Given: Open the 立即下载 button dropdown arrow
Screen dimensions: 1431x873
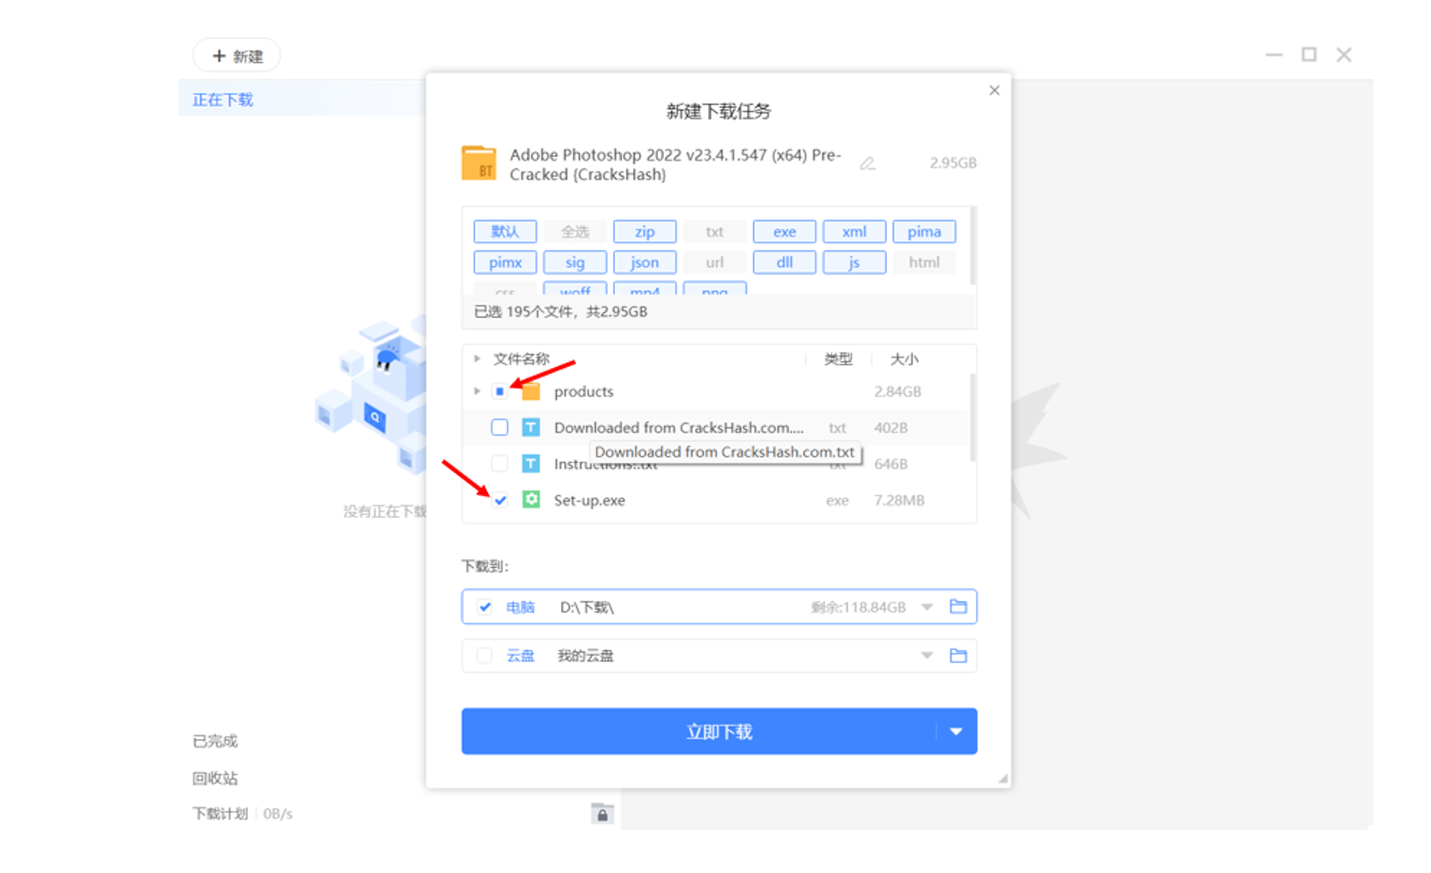Looking at the screenshot, I should click(x=956, y=731).
